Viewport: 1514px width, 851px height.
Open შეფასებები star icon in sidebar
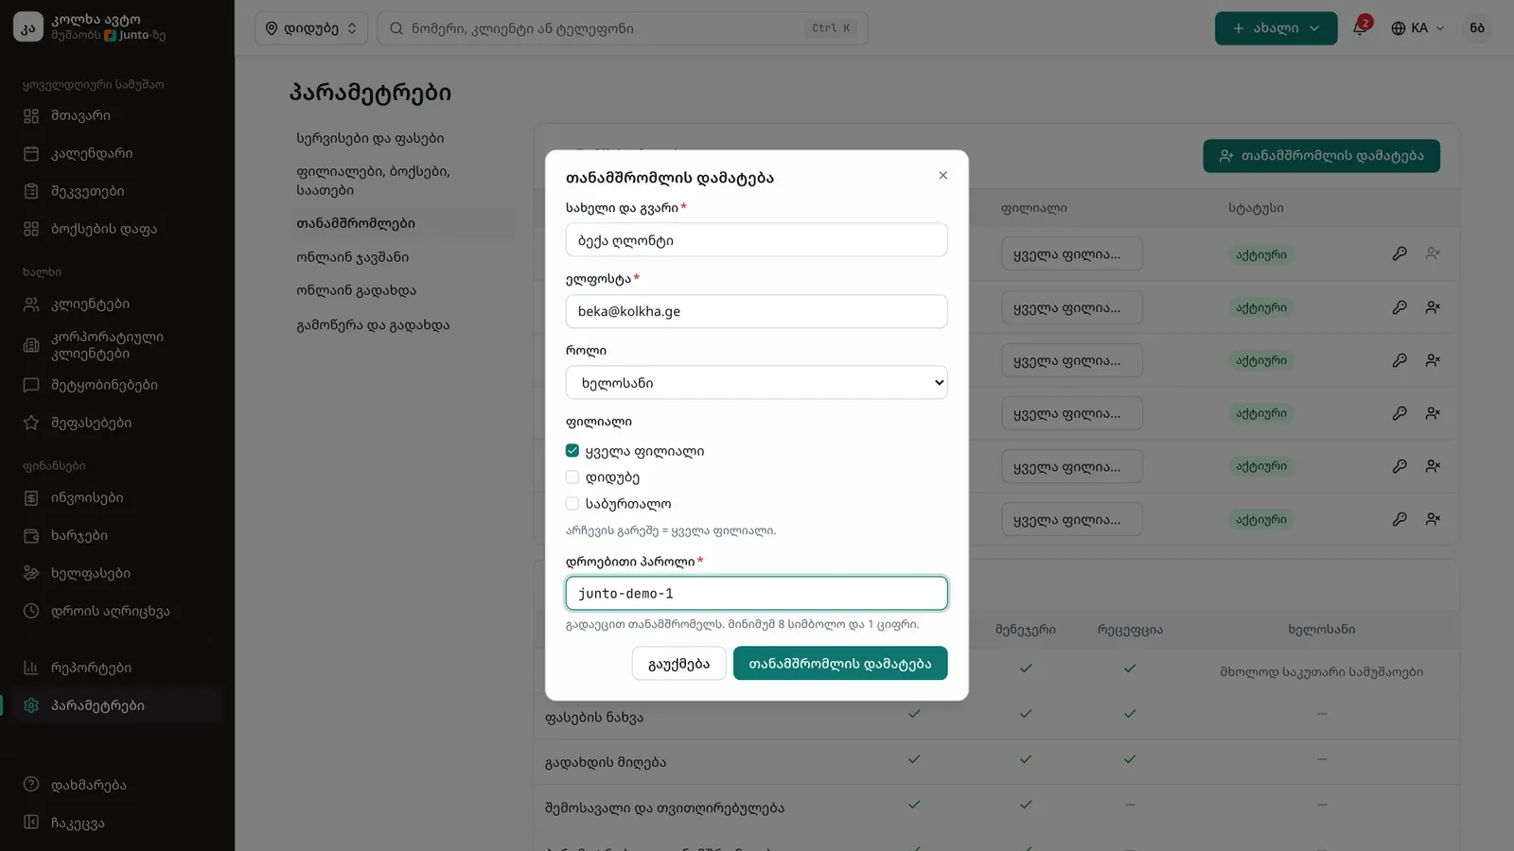pos(31,423)
